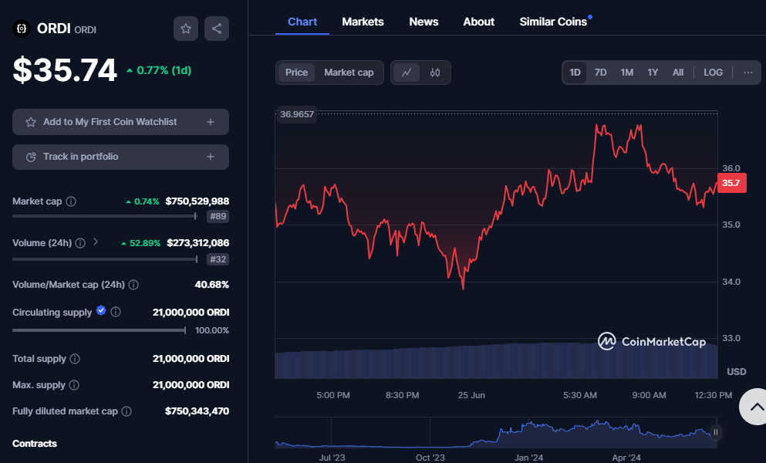Click info icon next to Total supply
Viewport: 766px width, 463px height.
pos(75,359)
